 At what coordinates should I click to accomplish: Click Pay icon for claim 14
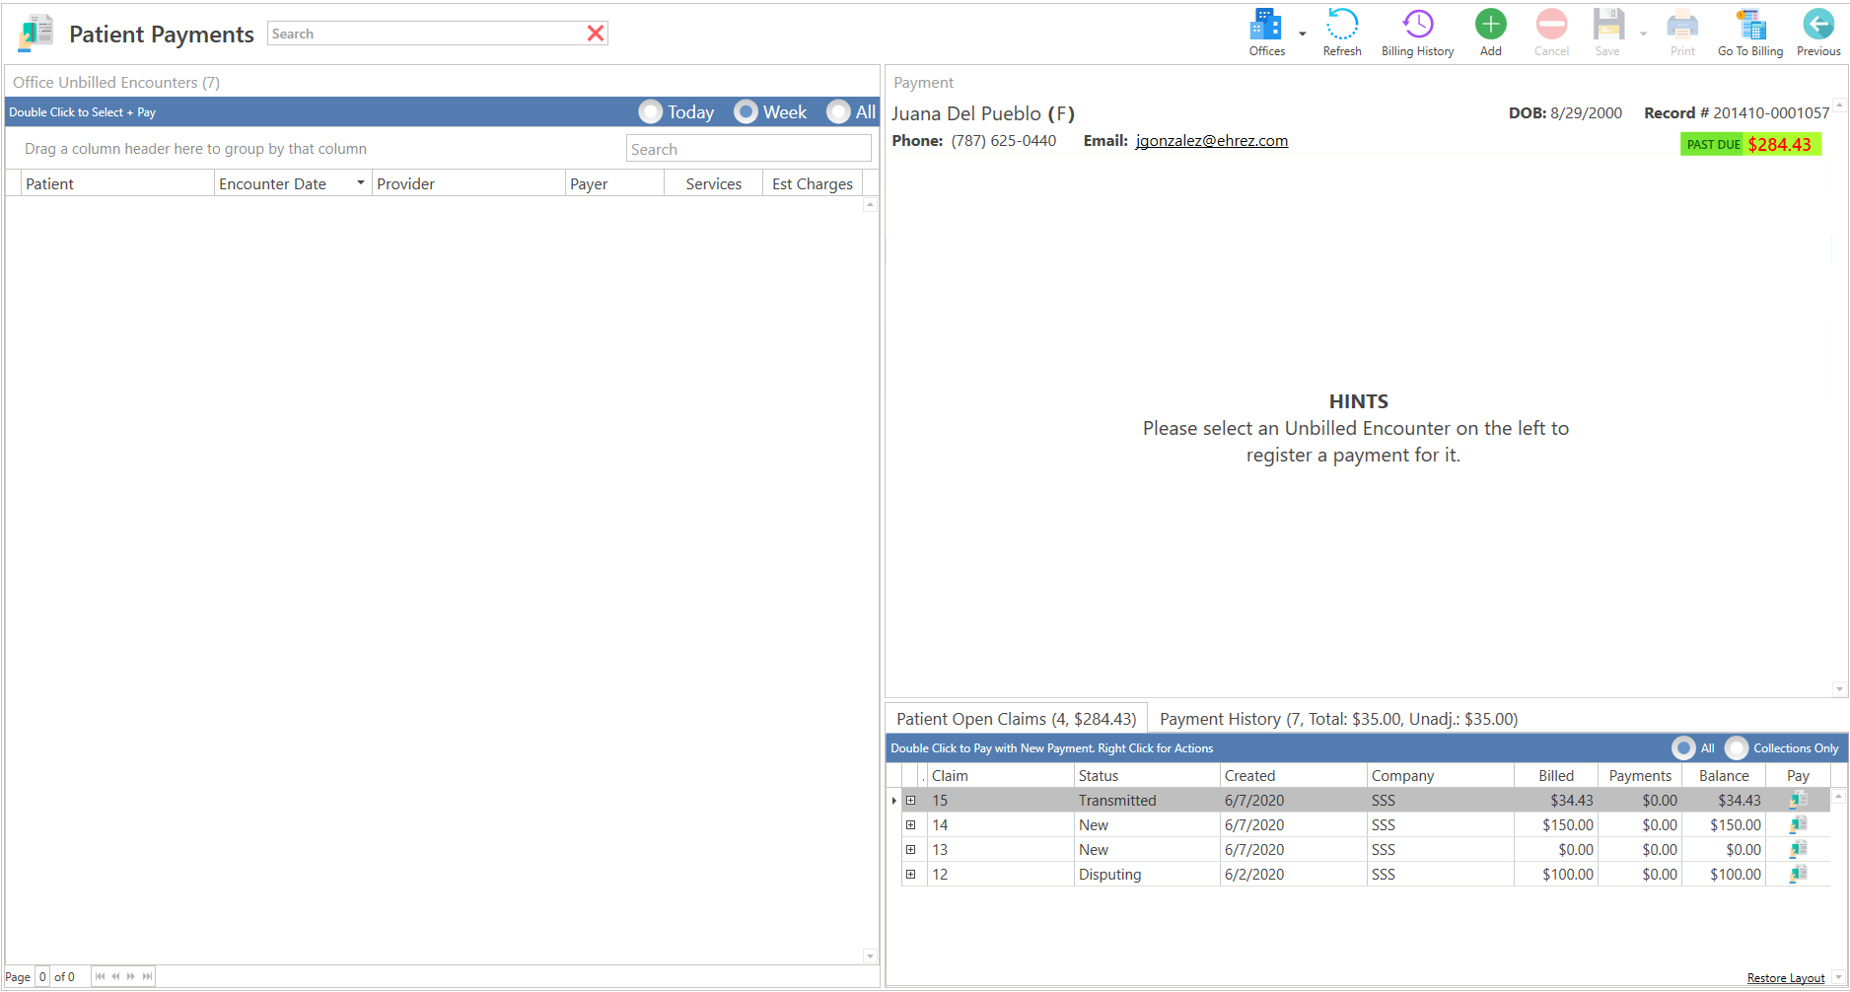[x=1799, y=824]
